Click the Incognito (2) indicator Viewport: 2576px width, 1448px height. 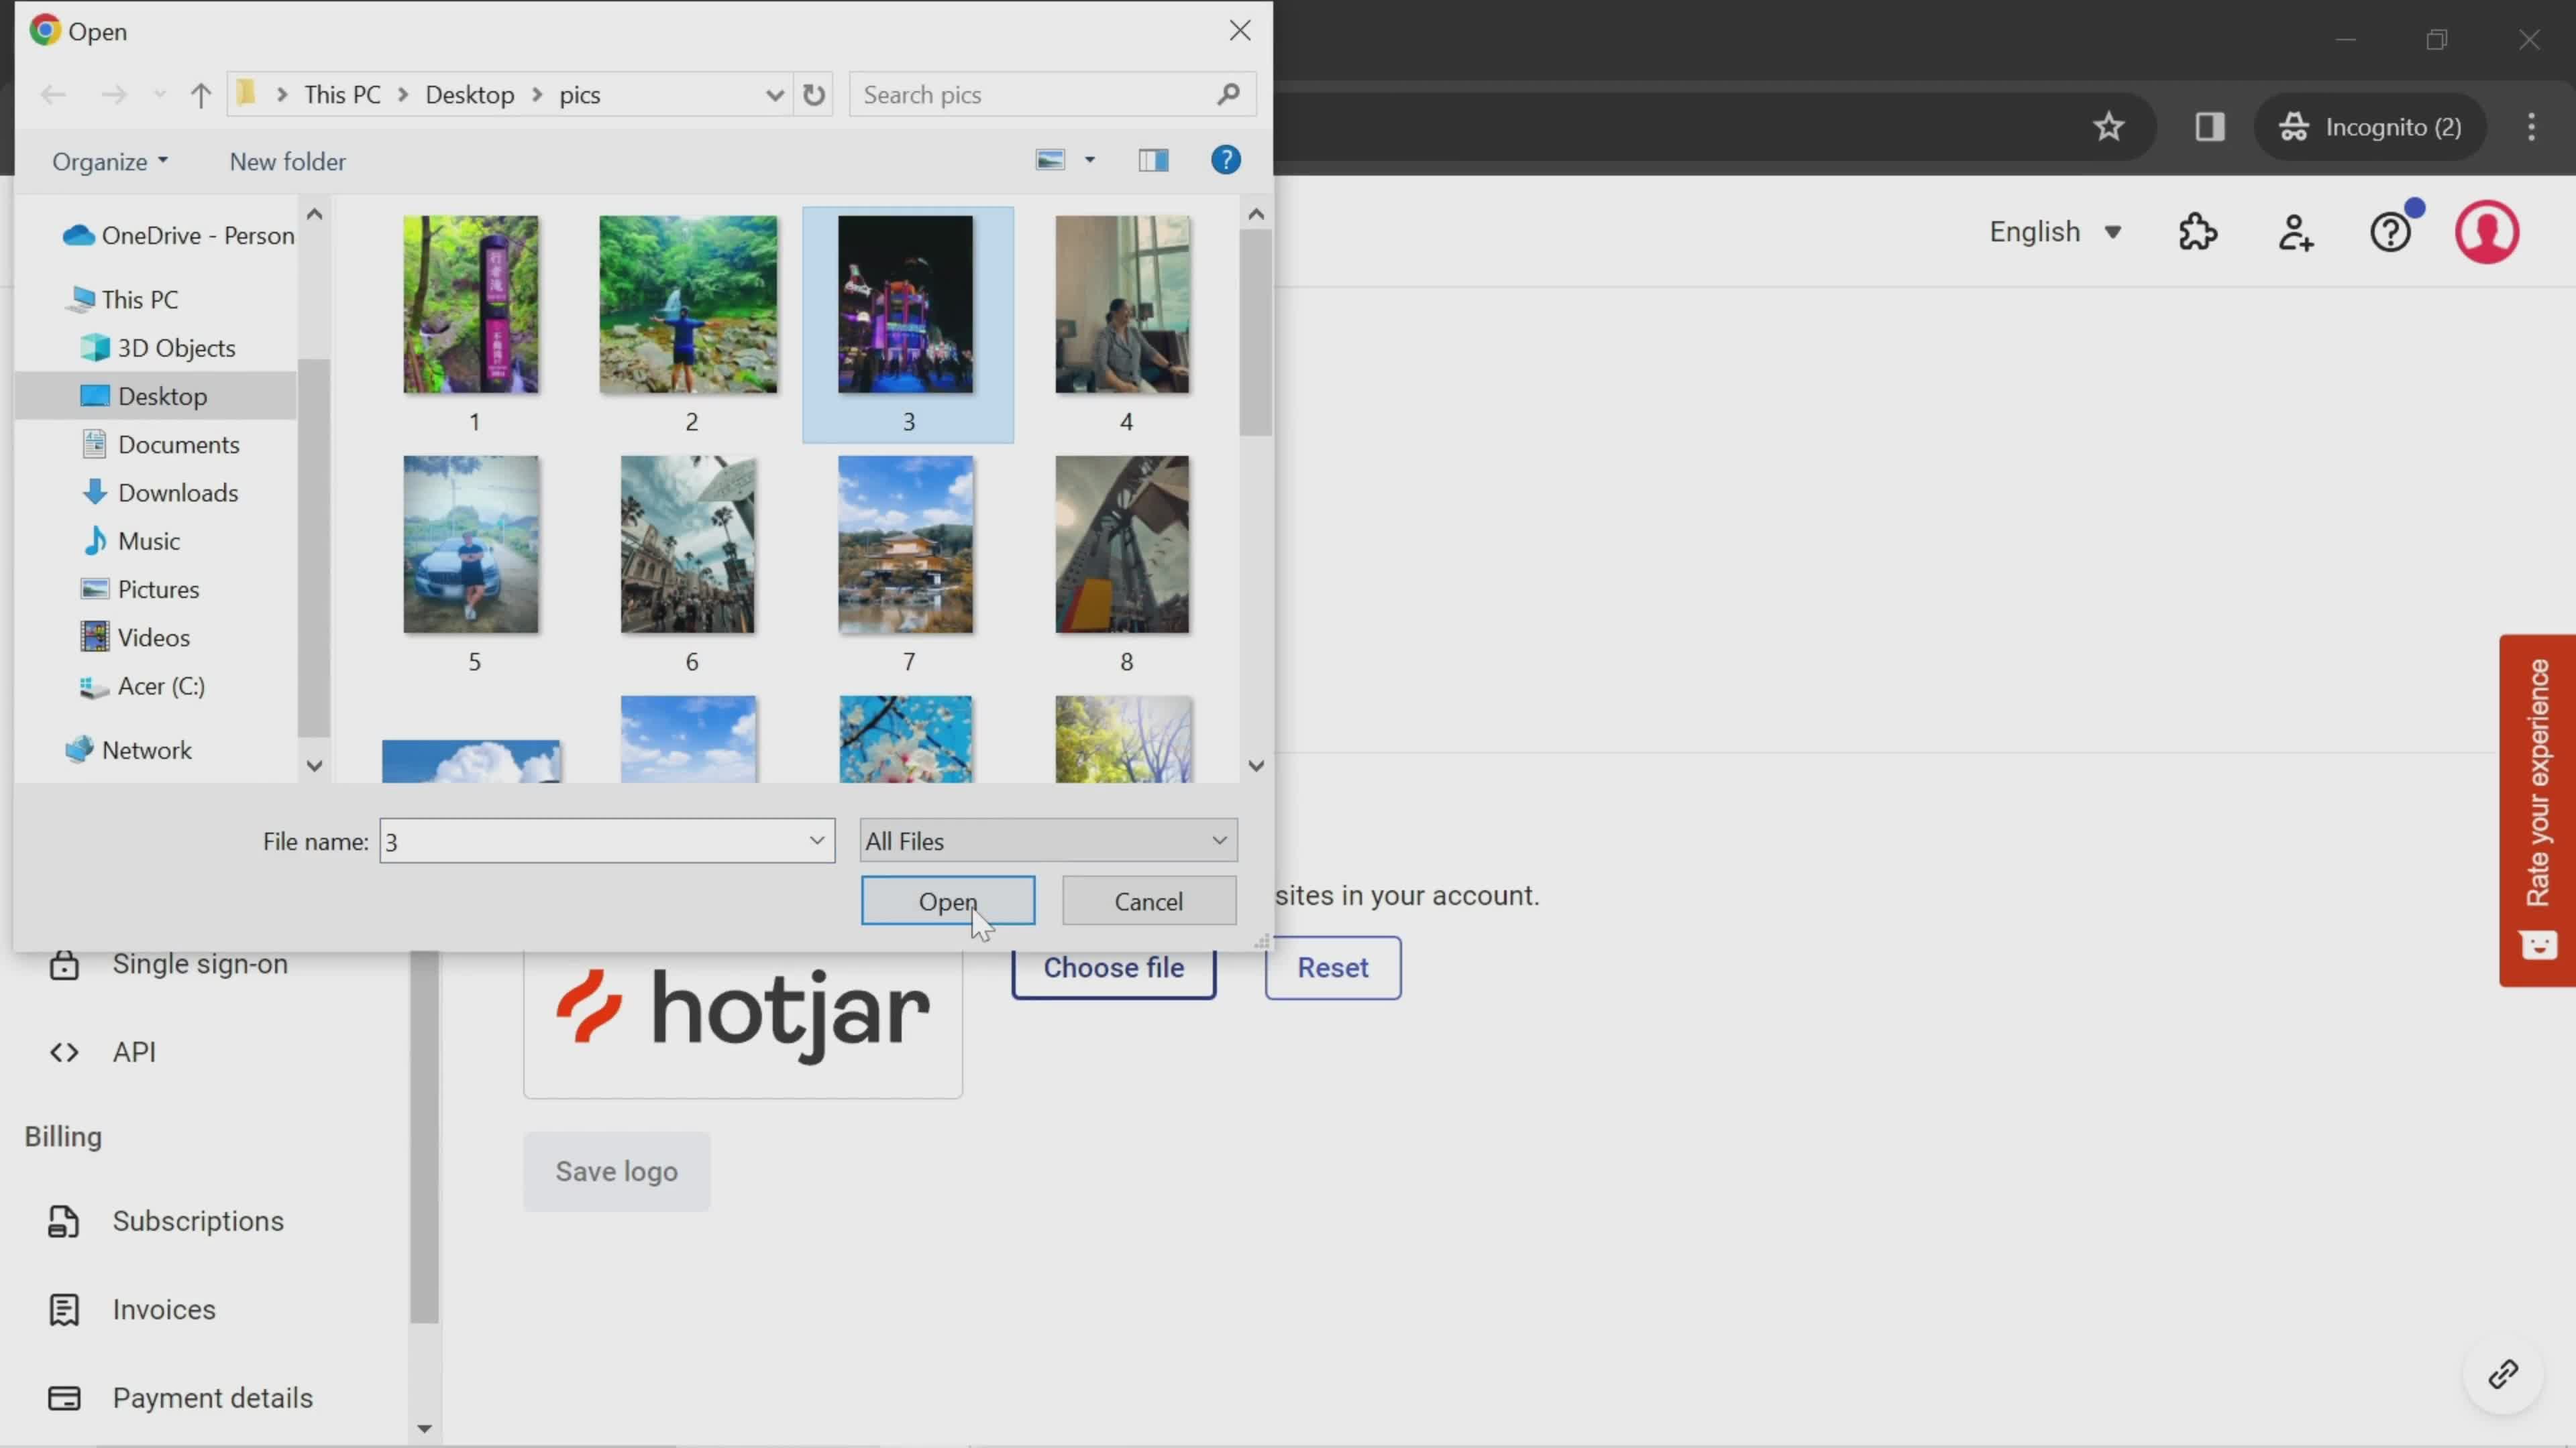(x=2370, y=127)
